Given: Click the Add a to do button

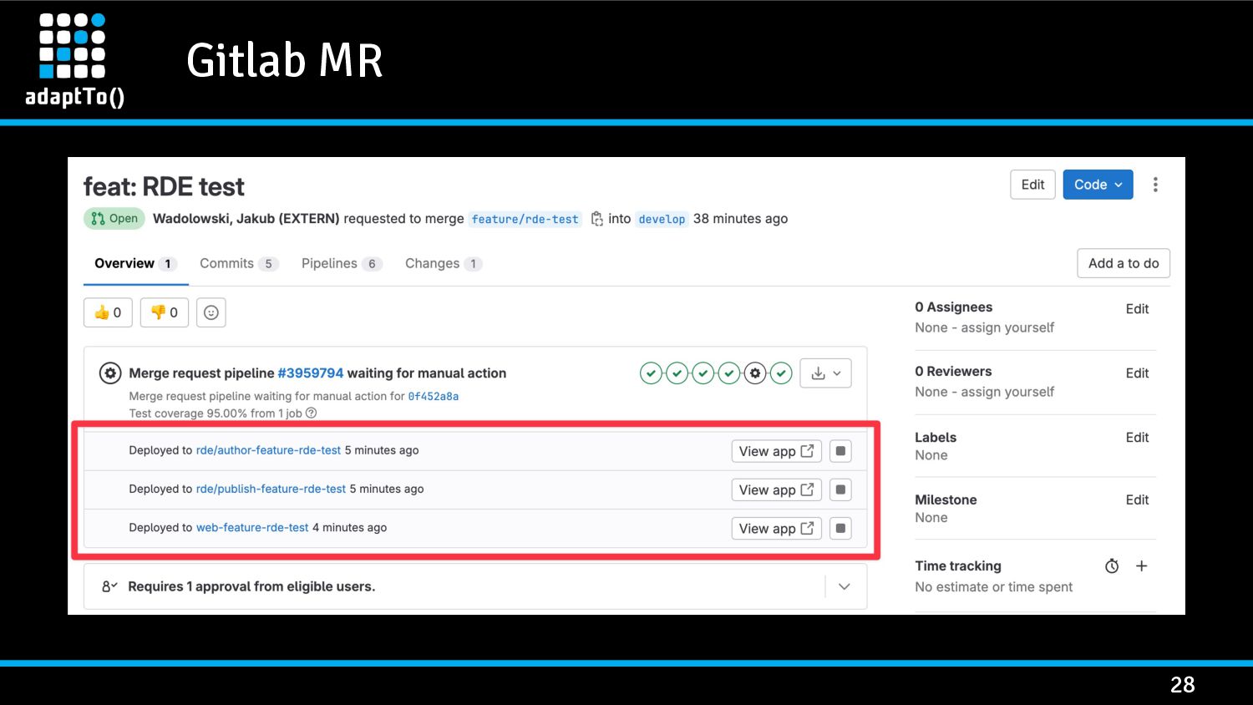Looking at the screenshot, I should pos(1124,263).
